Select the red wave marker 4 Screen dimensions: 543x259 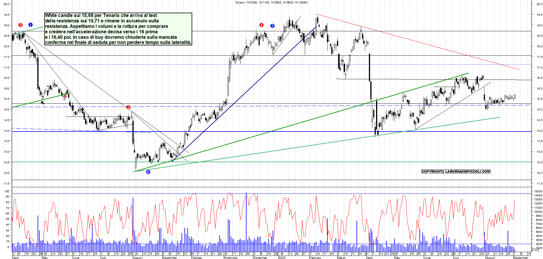click(261, 25)
